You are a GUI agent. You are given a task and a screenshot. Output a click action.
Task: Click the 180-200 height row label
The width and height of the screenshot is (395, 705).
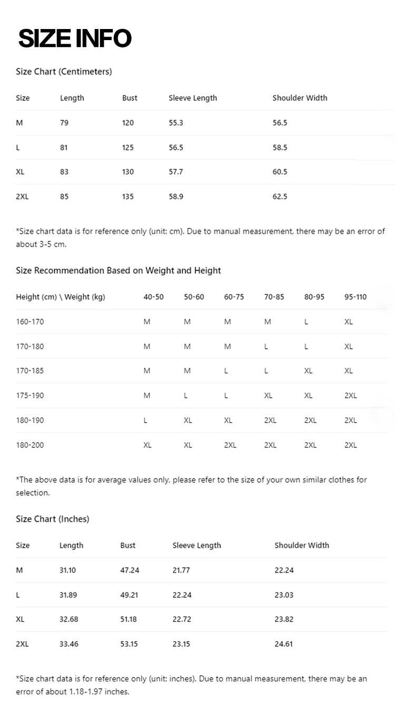point(30,445)
